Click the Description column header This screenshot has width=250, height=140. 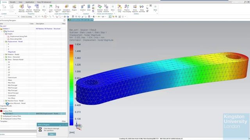pyautogui.click(x=48, y=24)
